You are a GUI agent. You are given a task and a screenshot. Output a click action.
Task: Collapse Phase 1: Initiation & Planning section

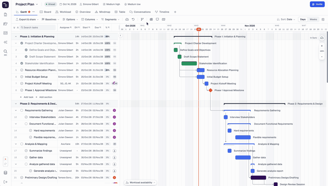pos(16,37)
